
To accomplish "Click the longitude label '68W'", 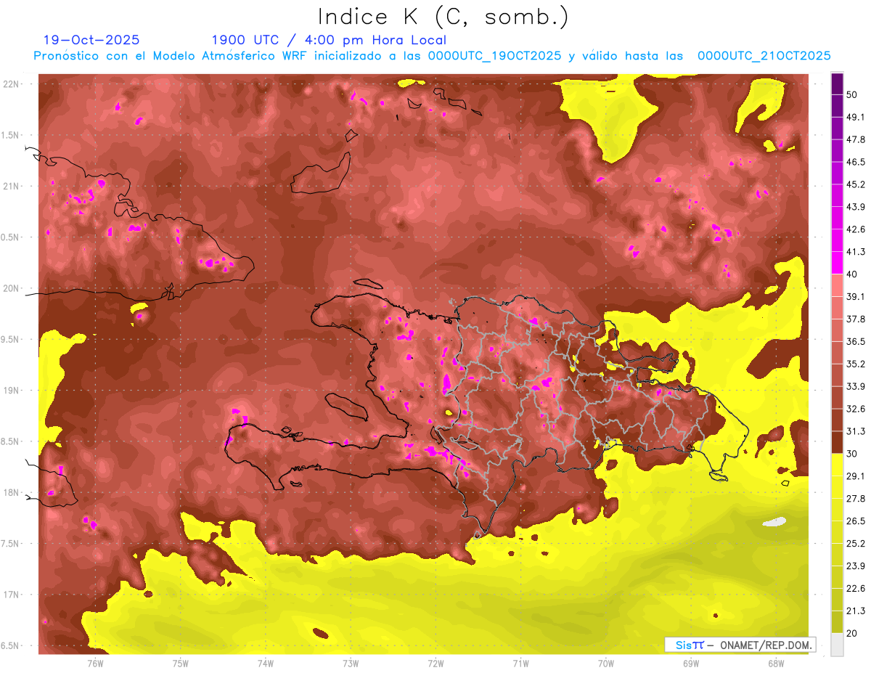I will click(776, 663).
